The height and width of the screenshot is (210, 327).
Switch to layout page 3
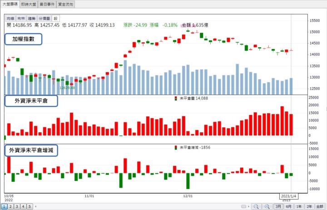17,206
